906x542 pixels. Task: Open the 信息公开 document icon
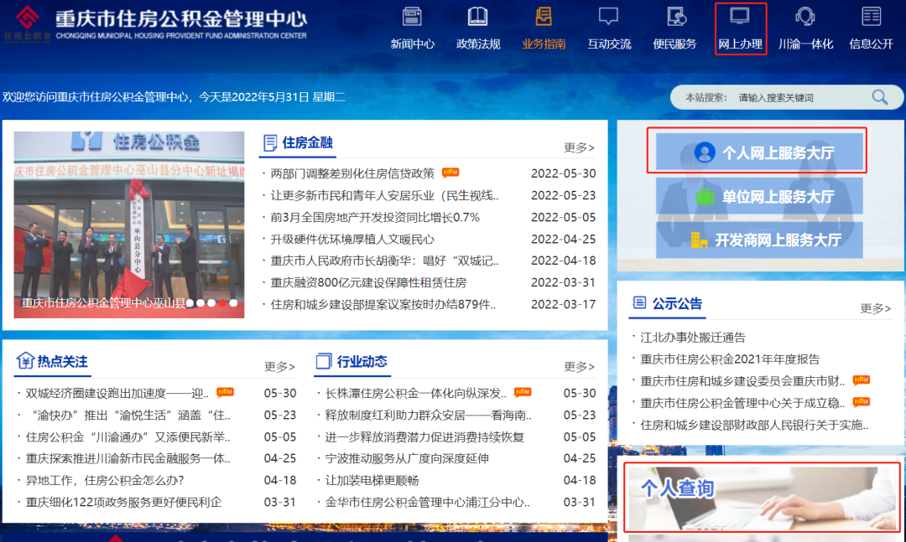point(871,16)
